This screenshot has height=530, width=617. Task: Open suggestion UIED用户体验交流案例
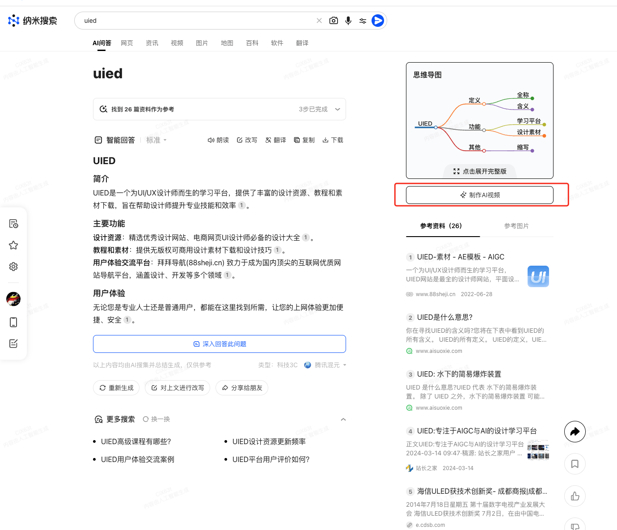point(138,459)
